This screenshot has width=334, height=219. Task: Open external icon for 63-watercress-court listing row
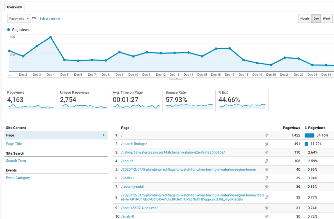point(266,153)
